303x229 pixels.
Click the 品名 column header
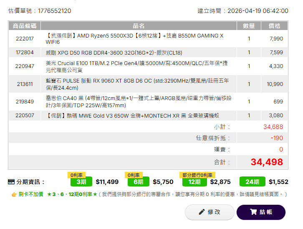(x=139, y=26)
